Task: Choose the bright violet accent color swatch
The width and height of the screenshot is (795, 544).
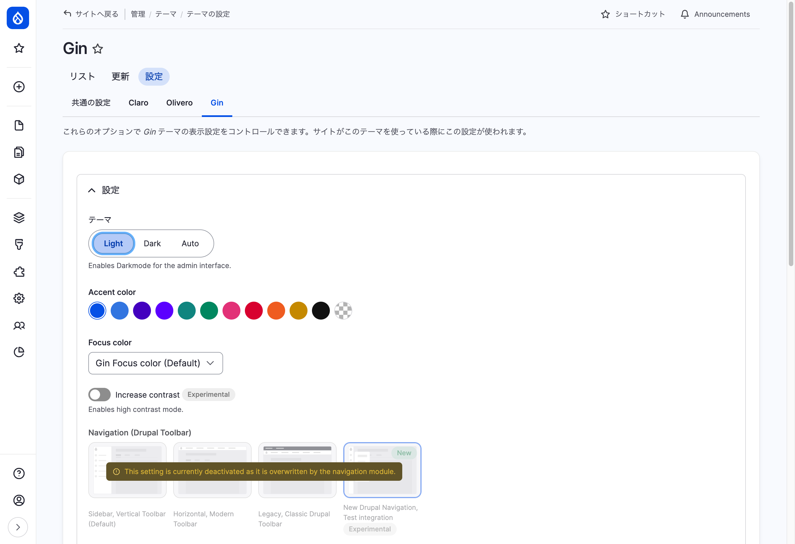Action: pos(164,311)
